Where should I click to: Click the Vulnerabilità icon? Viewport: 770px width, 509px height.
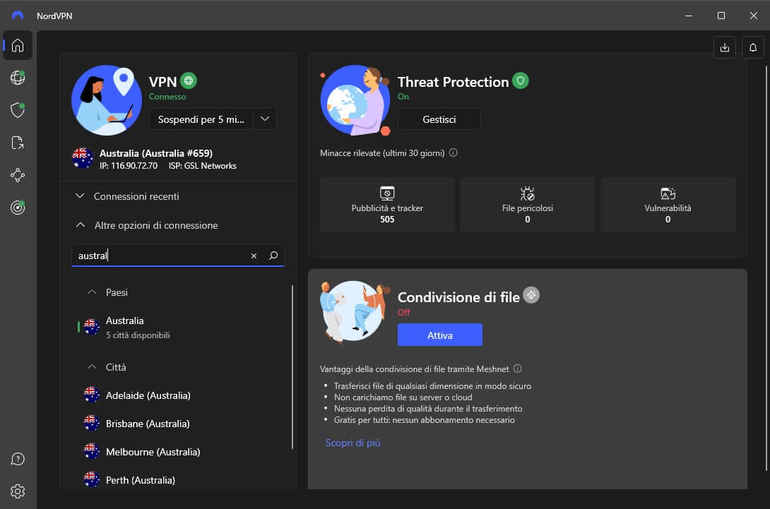click(668, 193)
